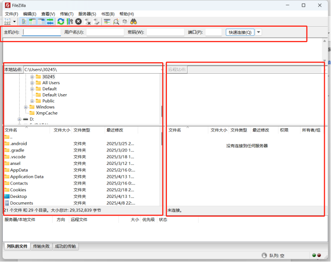Select the Contacts folder icon

pyautogui.click(x=7, y=183)
